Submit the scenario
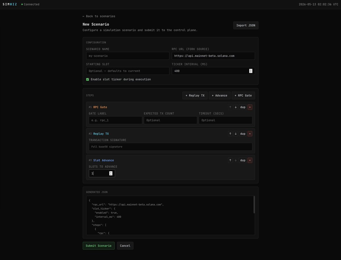Viewport: 341px width, 260px height. point(99,246)
